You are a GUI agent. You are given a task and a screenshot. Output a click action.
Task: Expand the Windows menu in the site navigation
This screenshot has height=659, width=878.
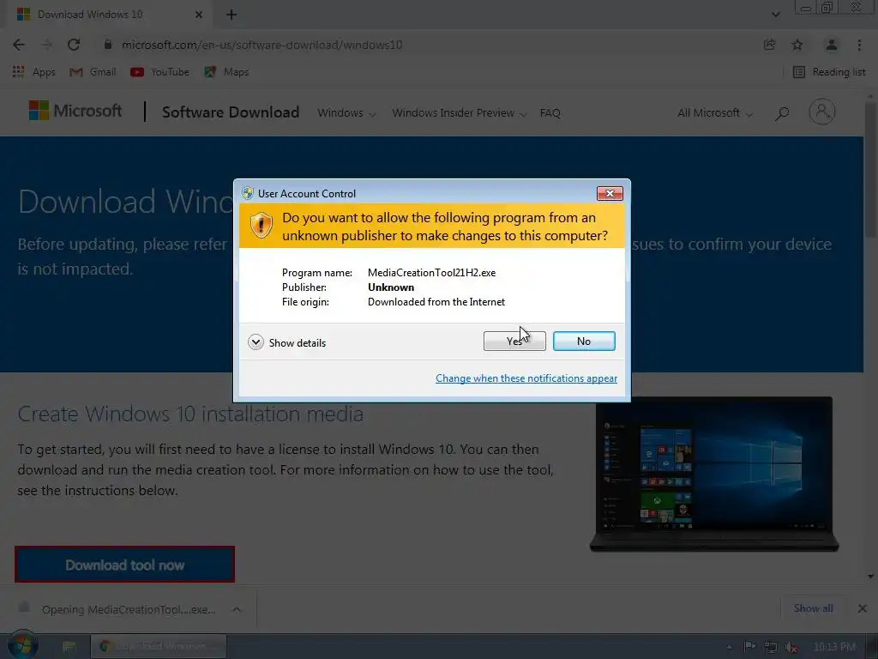[346, 112]
